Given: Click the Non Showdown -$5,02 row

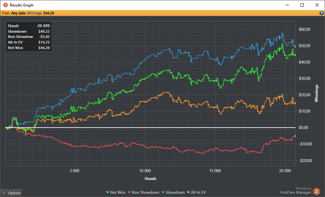Looking at the screenshot, I should pyautogui.click(x=29, y=37).
